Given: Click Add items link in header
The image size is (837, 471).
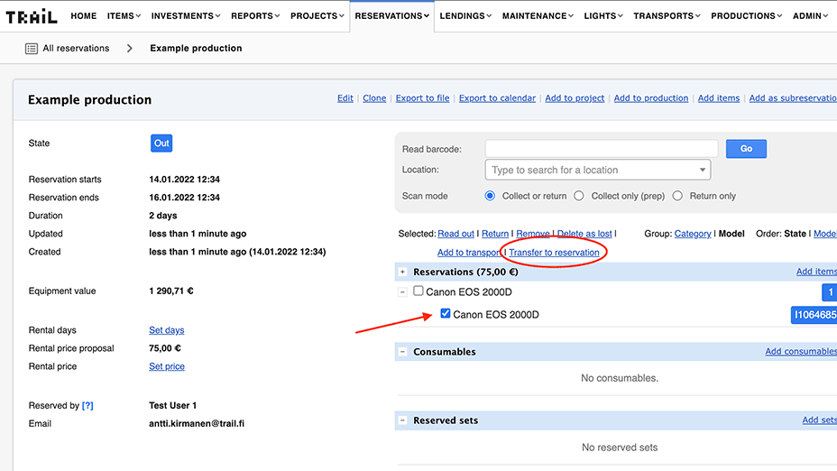Looking at the screenshot, I should click(719, 98).
